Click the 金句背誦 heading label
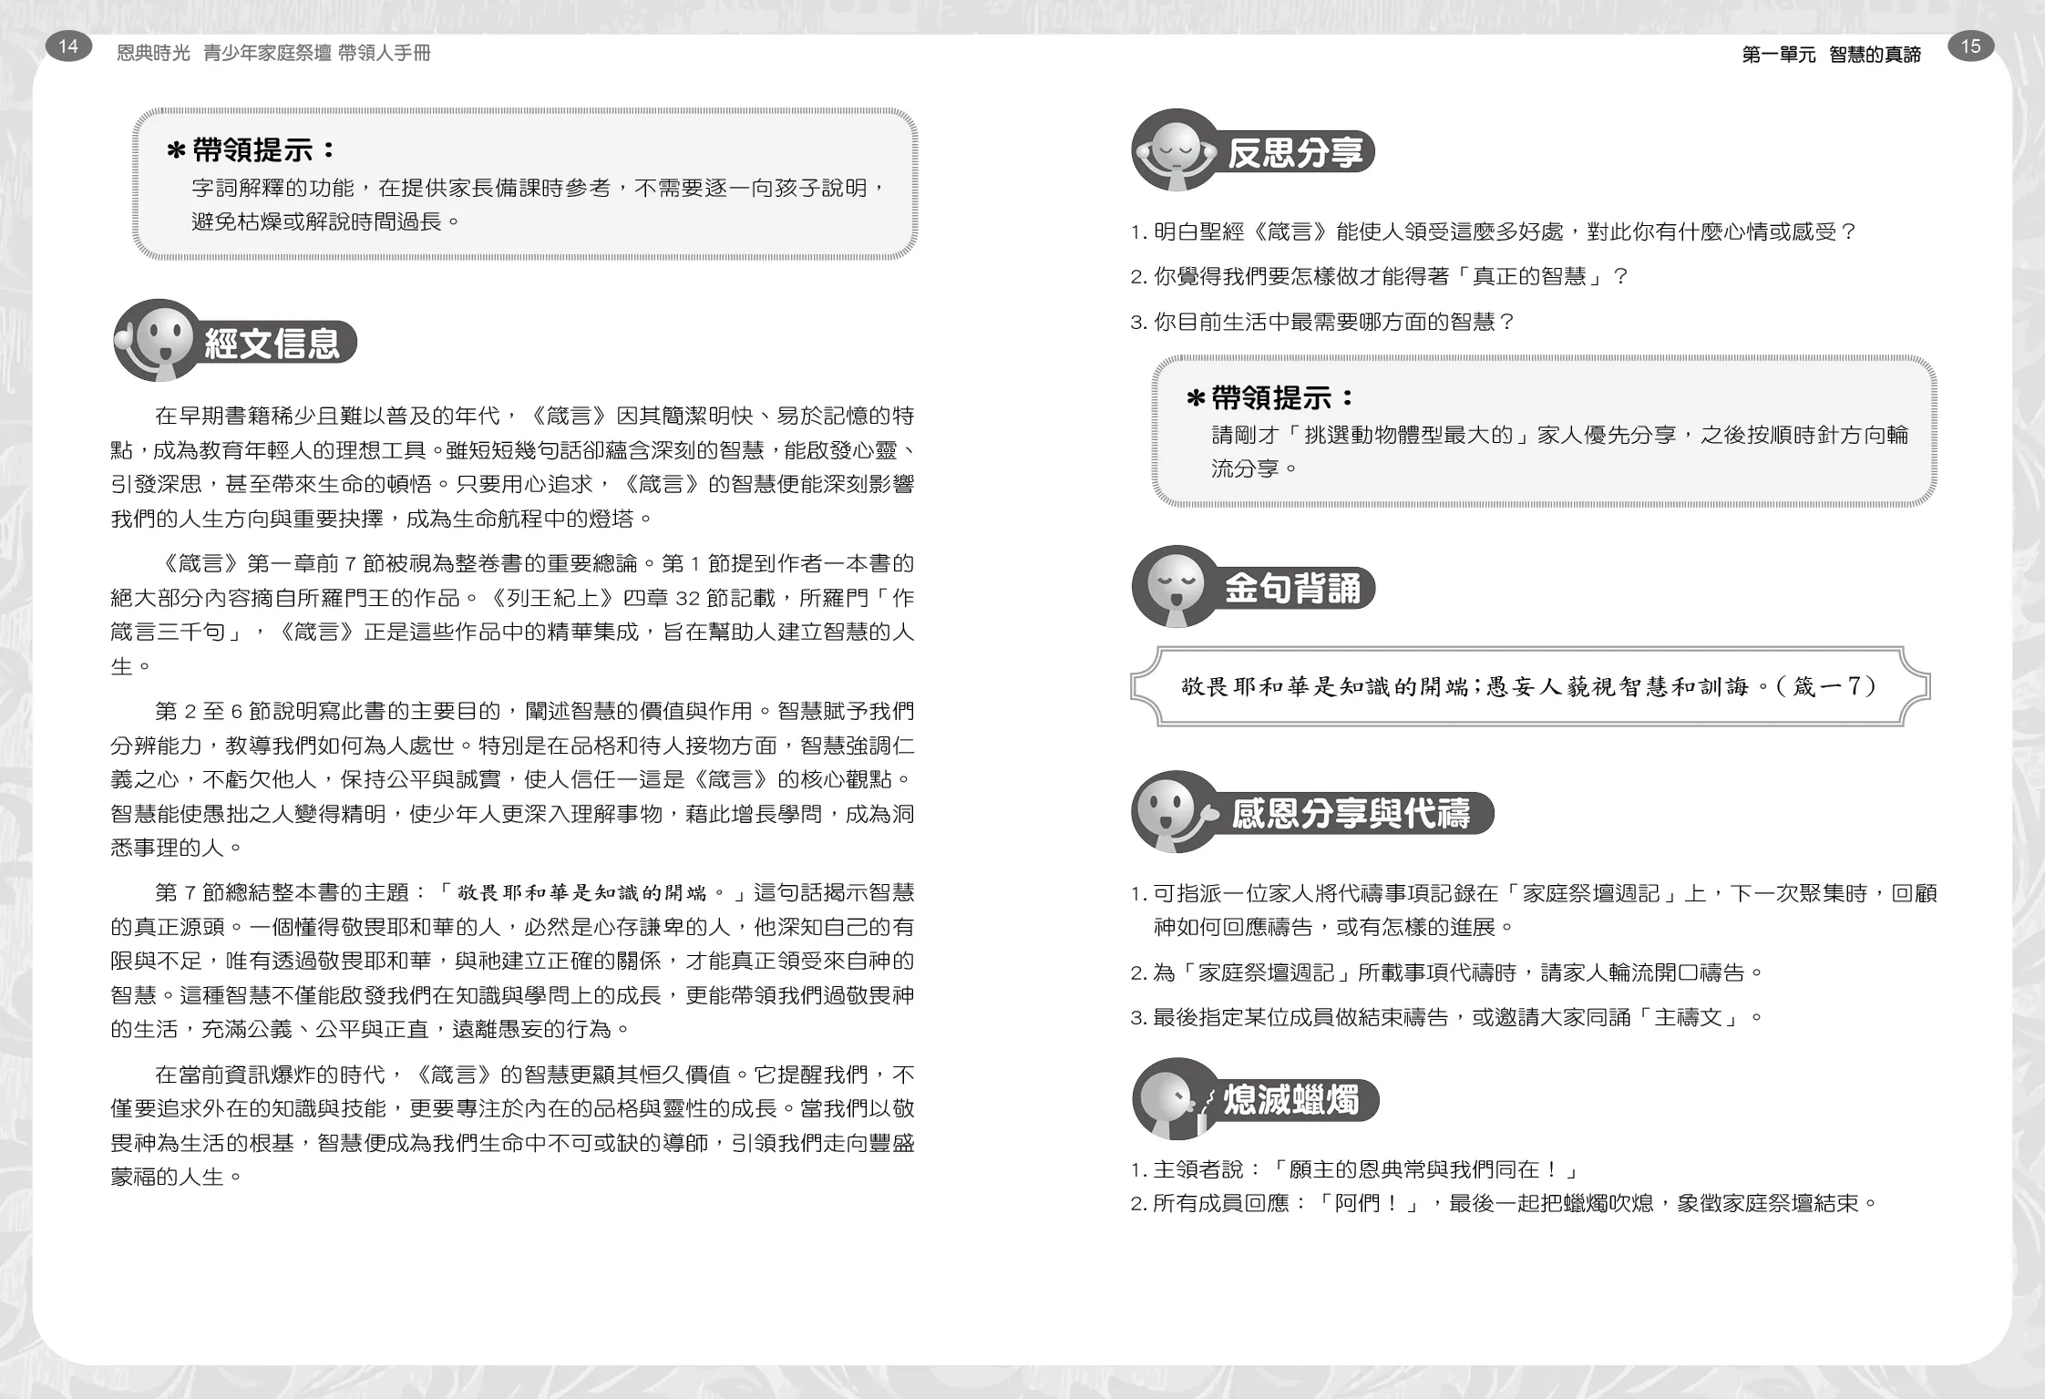This screenshot has height=1399, width=2045. click(1292, 588)
